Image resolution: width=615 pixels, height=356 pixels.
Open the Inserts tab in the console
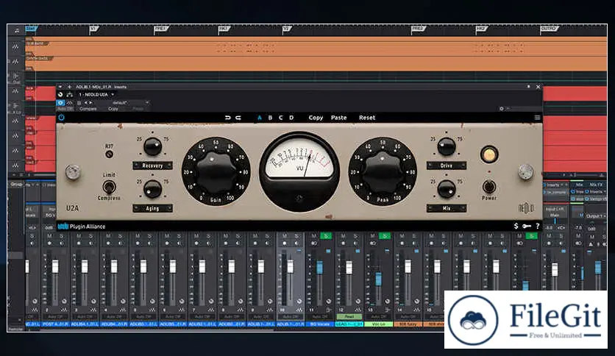click(x=553, y=185)
